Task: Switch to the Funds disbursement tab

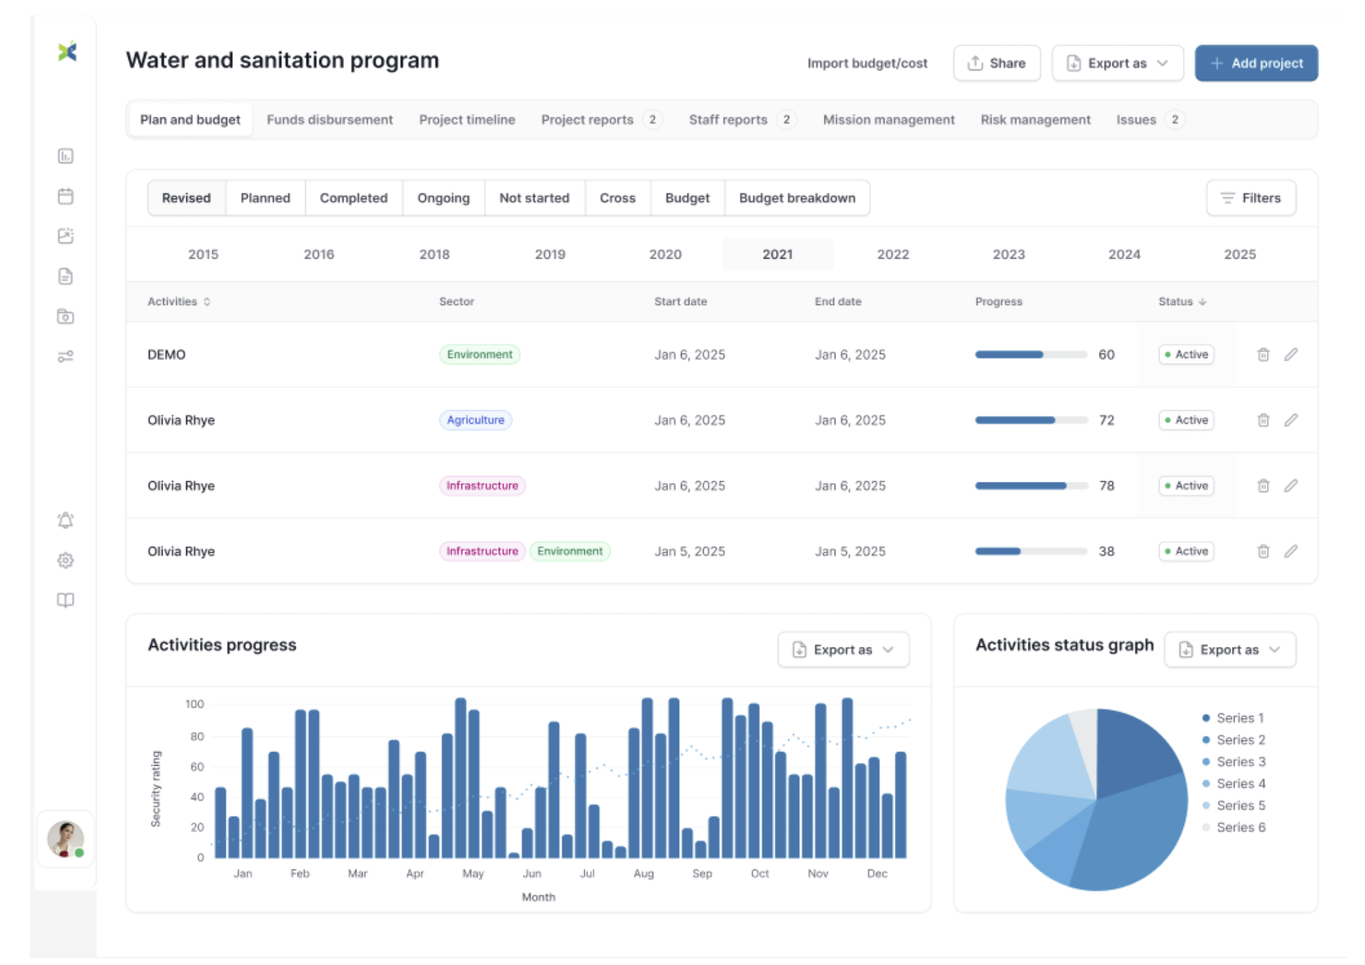Action: click(x=330, y=119)
